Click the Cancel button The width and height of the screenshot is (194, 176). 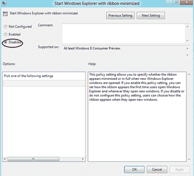tap(157, 169)
